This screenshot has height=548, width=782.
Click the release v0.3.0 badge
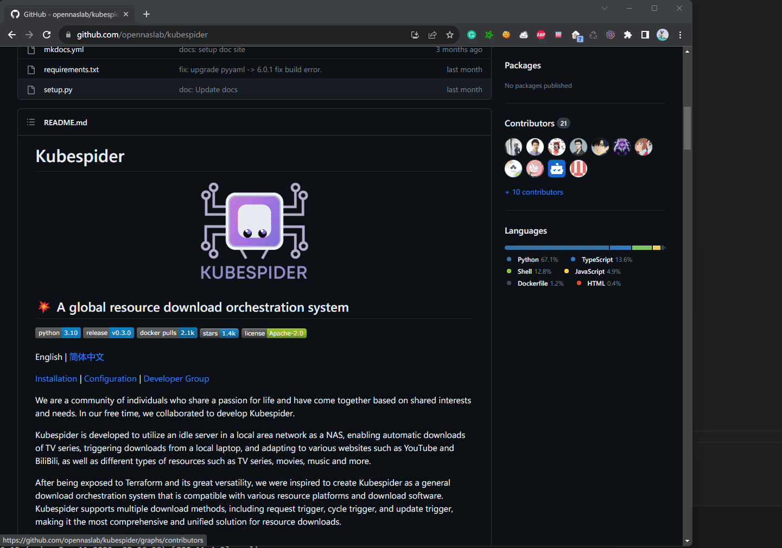tap(109, 333)
